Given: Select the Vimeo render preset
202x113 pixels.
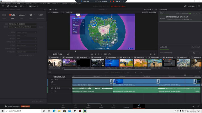Looking at the screenshot, I should (x=22, y=15).
